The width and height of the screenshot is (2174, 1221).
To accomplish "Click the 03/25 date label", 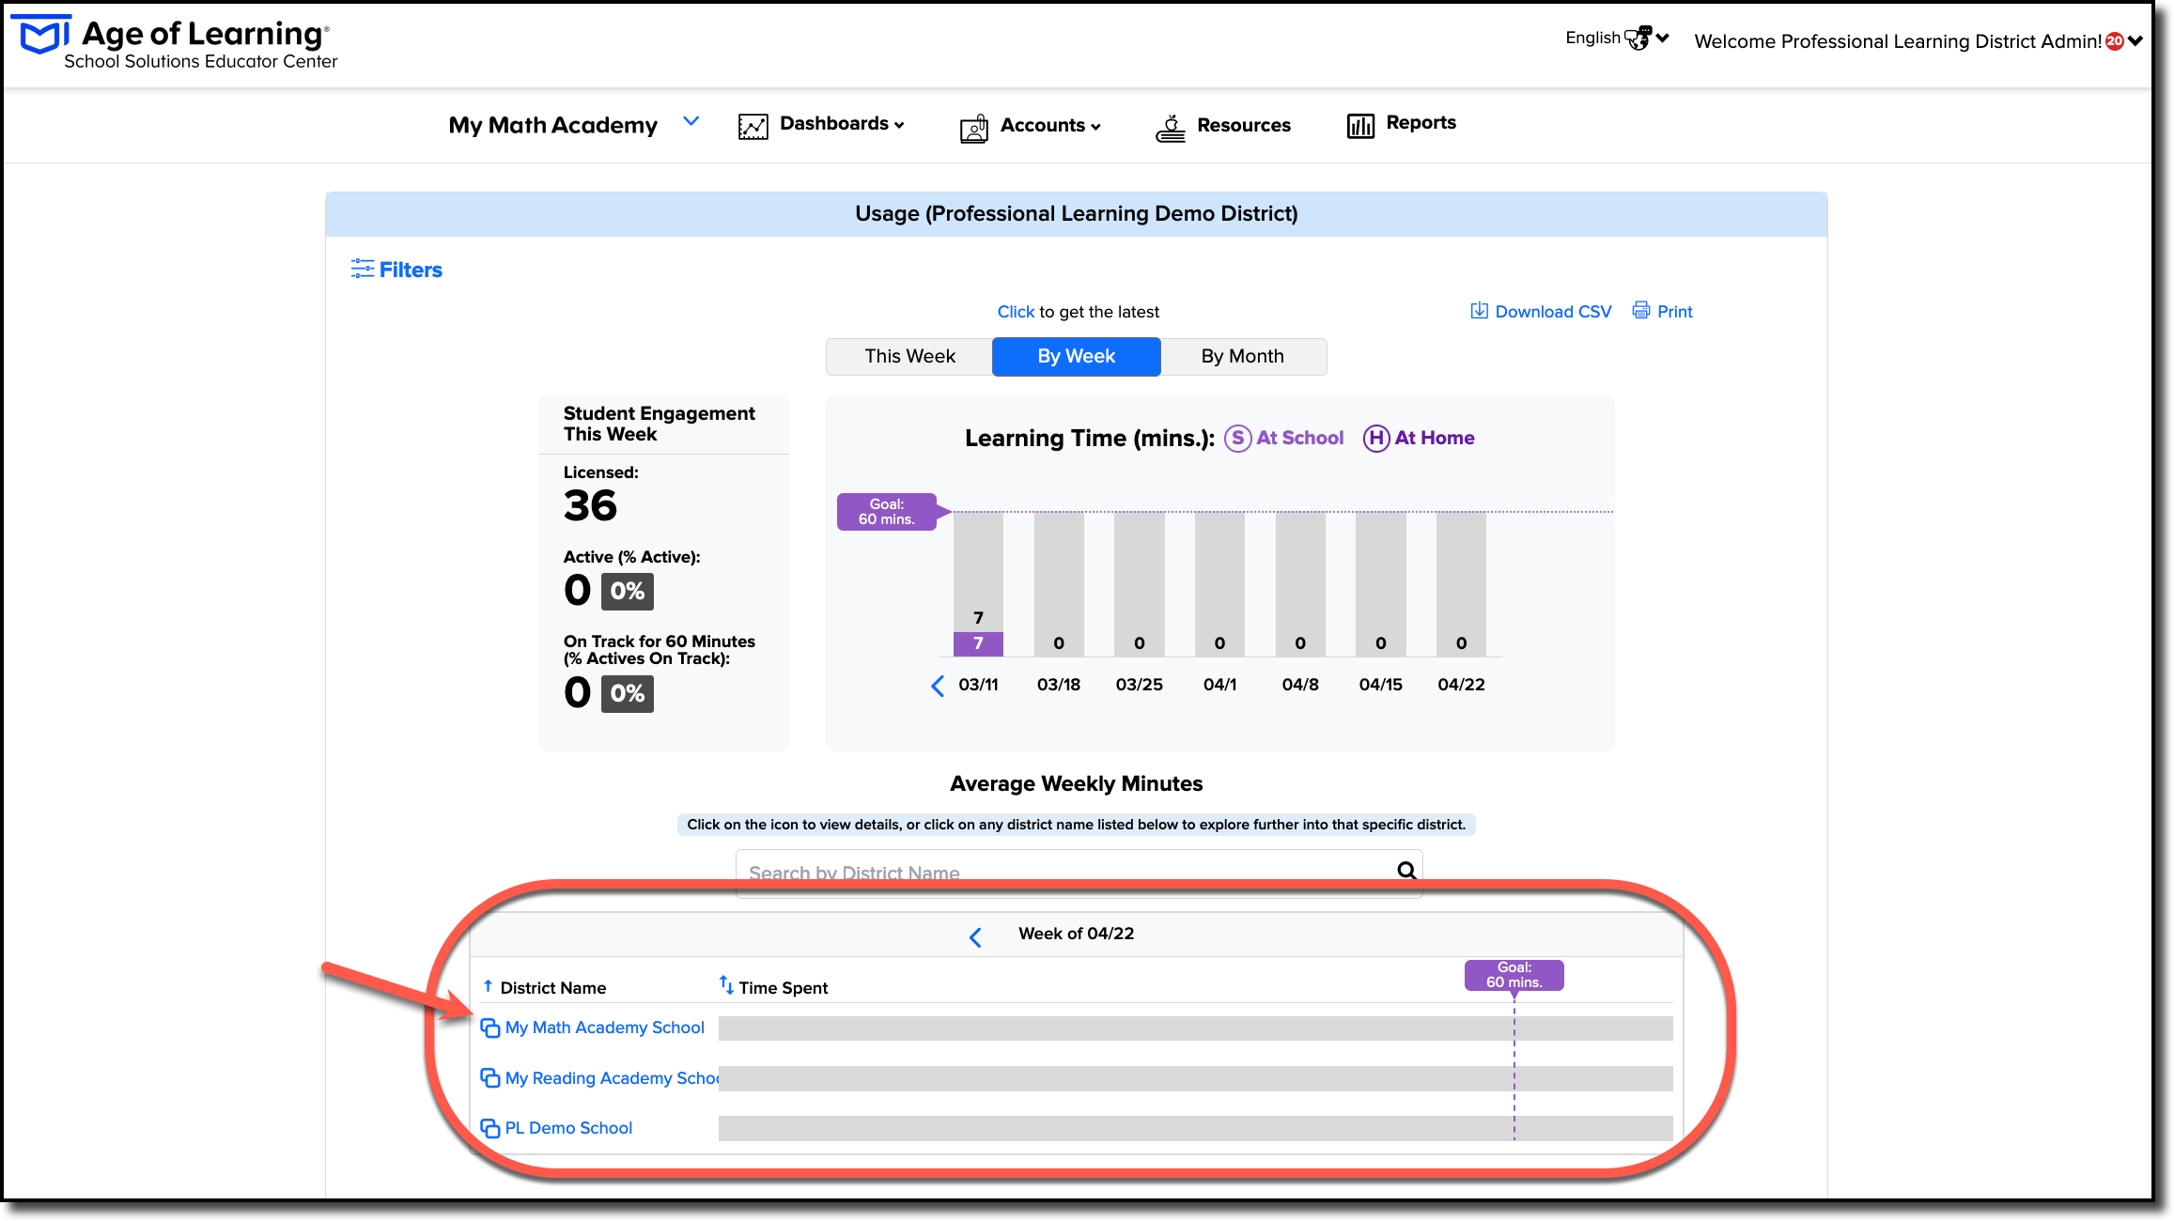I will point(1139,685).
